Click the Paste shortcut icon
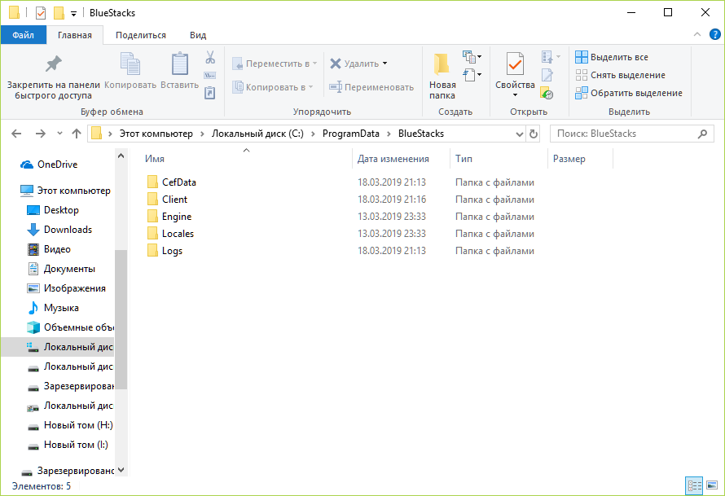725x496 pixels. pos(210,93)
